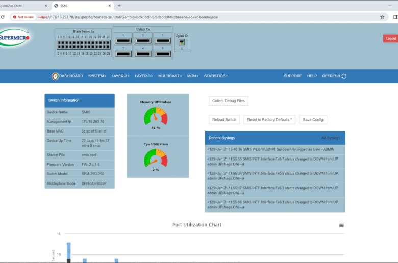The height and width of the screenshot is (263, 398).
Task: Click Management Ip value 176.16.253.78
Action: pos(93,121)
